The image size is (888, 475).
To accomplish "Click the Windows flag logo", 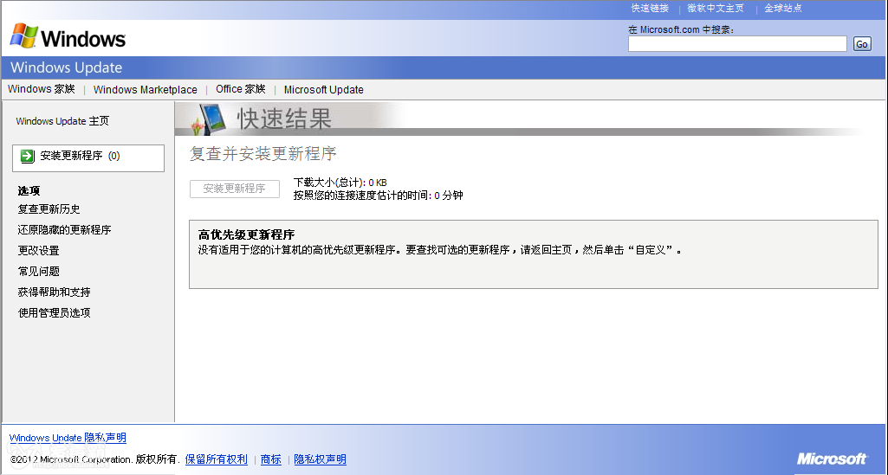I will 23,35.
